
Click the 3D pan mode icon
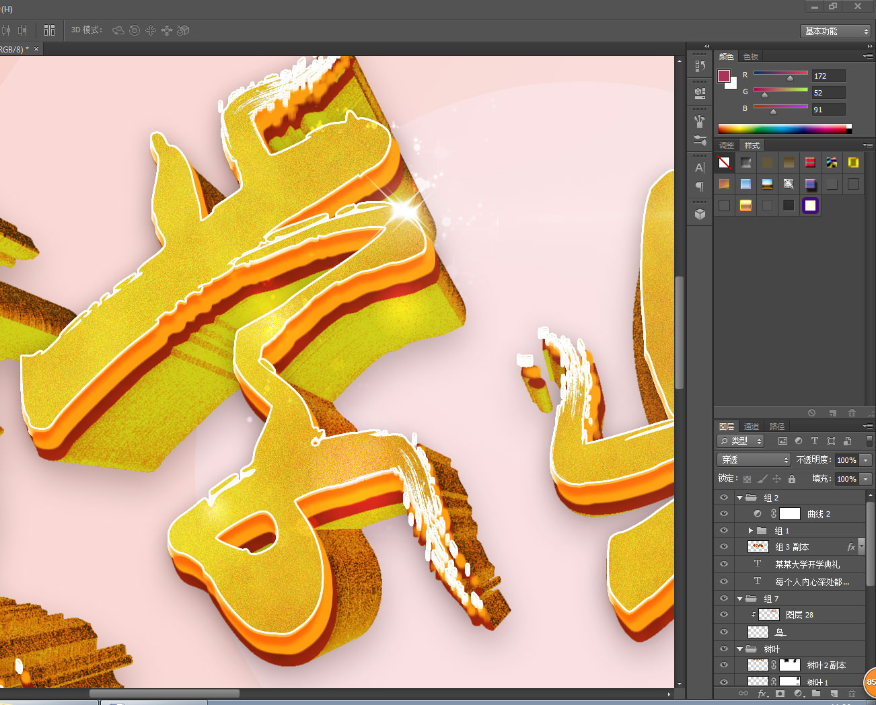tap(151, 30)
